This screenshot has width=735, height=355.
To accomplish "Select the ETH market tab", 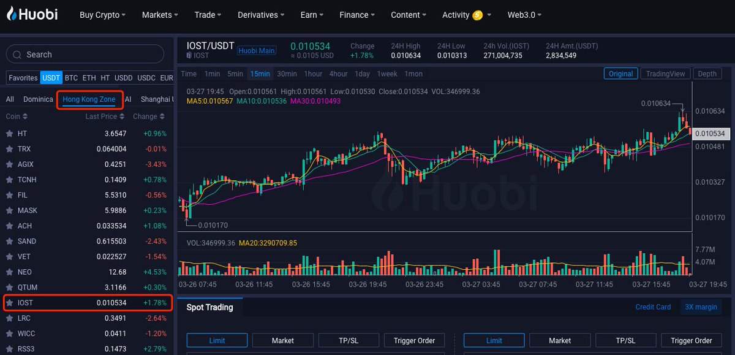I will [89, 78].
